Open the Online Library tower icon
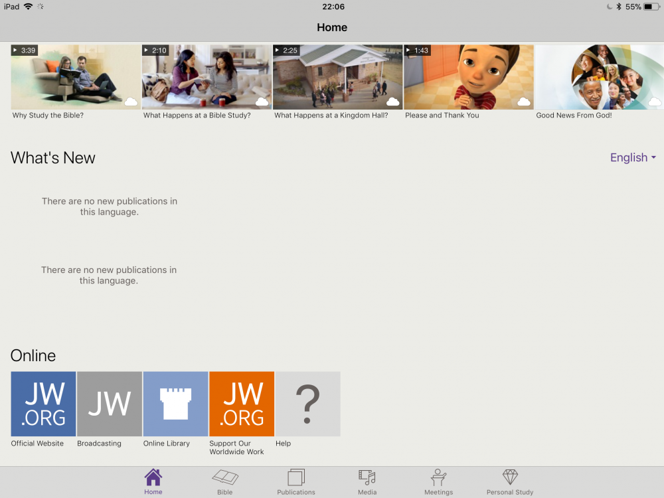Image resolution: width=664 pixels, height=498 pixels. click(175, 404)
